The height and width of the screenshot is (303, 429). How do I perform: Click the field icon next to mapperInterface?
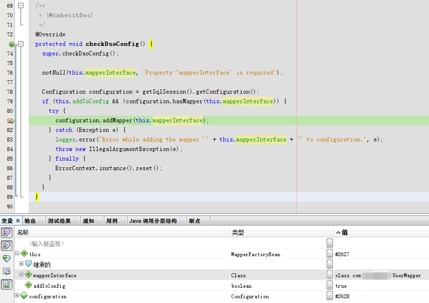point(28,274)
